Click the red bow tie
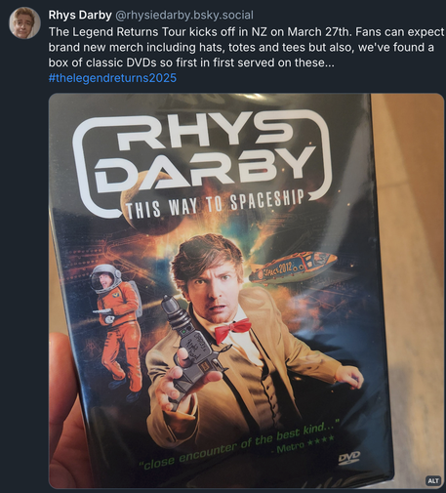Viewport: 446px width, 493px height. (232, 329)
